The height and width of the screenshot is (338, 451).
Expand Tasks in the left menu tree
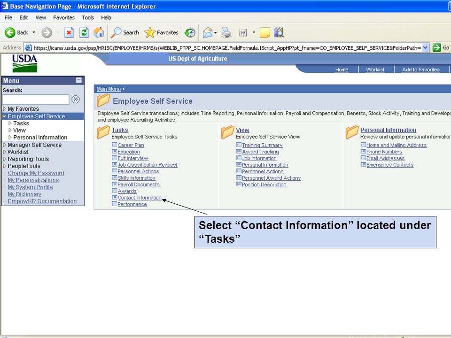pyautogui.click(x=10, y=123)
